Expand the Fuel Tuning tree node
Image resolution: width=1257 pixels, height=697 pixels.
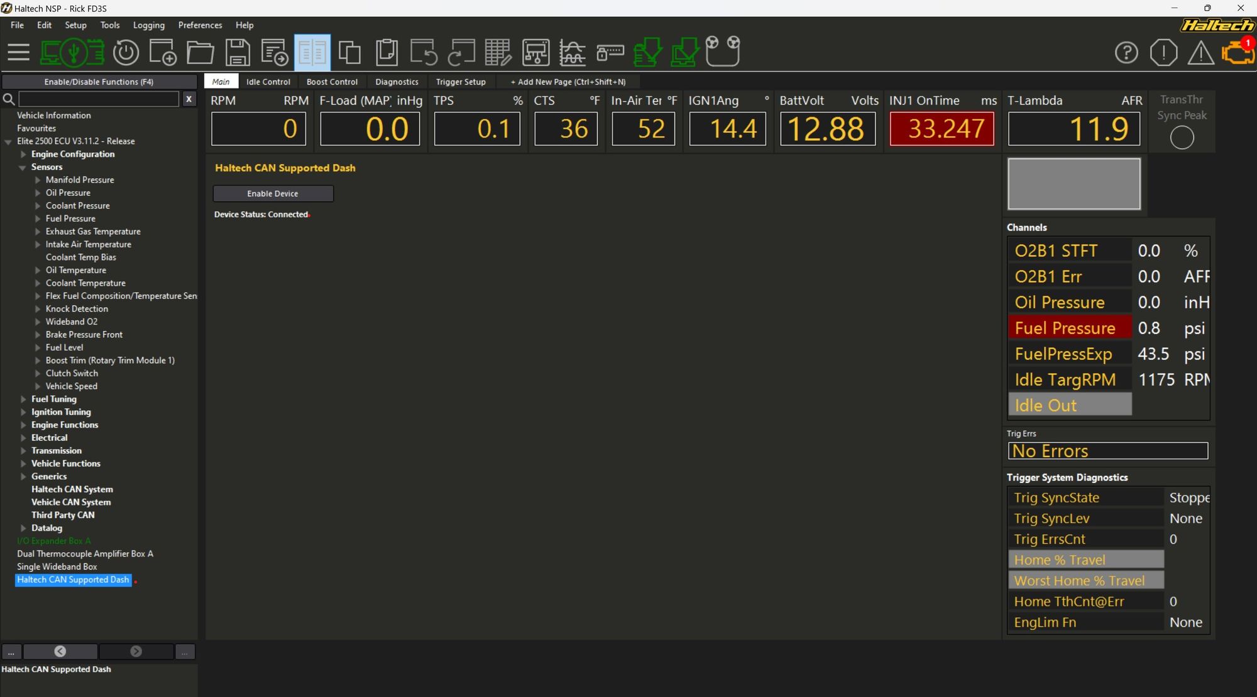(23, 399)
